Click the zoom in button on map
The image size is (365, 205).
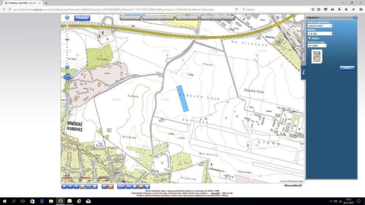pyautogui.click(x=67, y=18)
